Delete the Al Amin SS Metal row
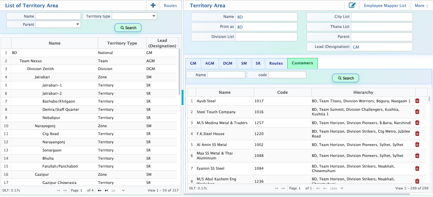The width and height of the screenshot is (433, 197). pyautogui.click(x=417, y=144)
